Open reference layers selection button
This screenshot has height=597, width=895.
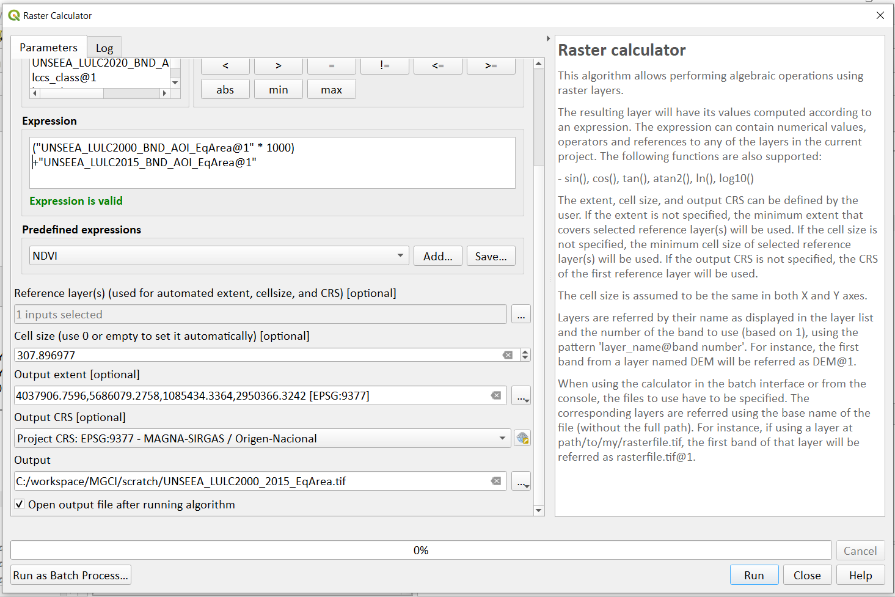(521, 314)
